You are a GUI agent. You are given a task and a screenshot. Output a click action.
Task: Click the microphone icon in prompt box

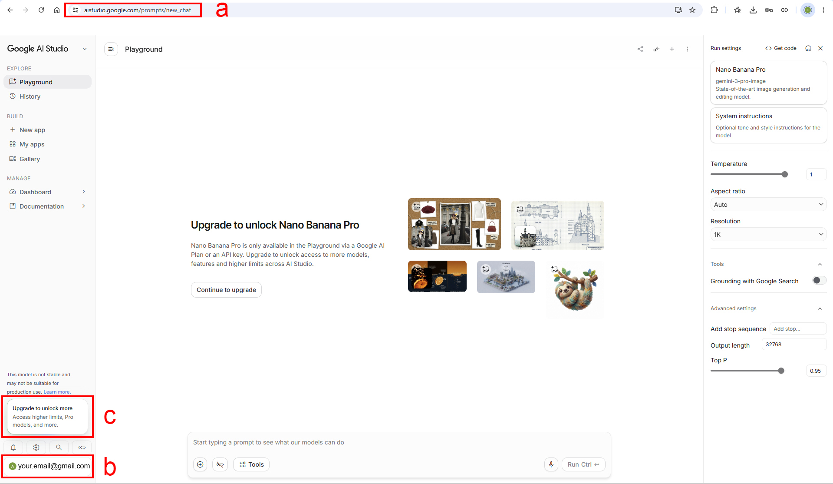551,464
